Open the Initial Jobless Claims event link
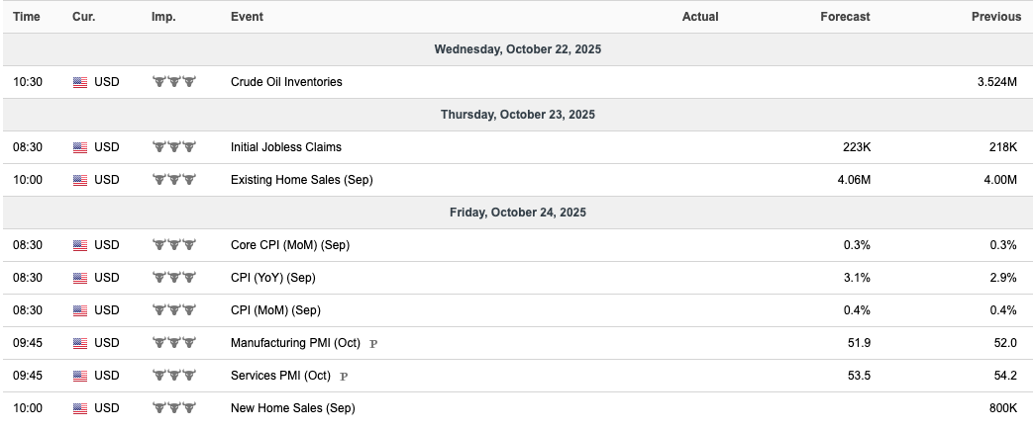This screenshot has height=430, width=1034. [x=286, y=147]
